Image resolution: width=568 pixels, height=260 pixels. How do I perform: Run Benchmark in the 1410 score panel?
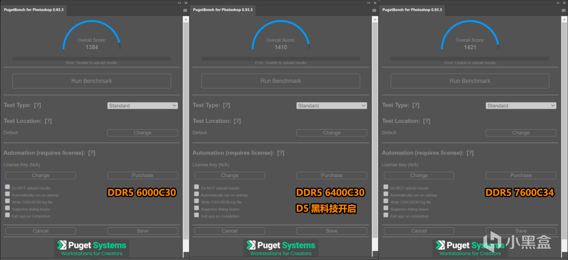pos(280,81)
